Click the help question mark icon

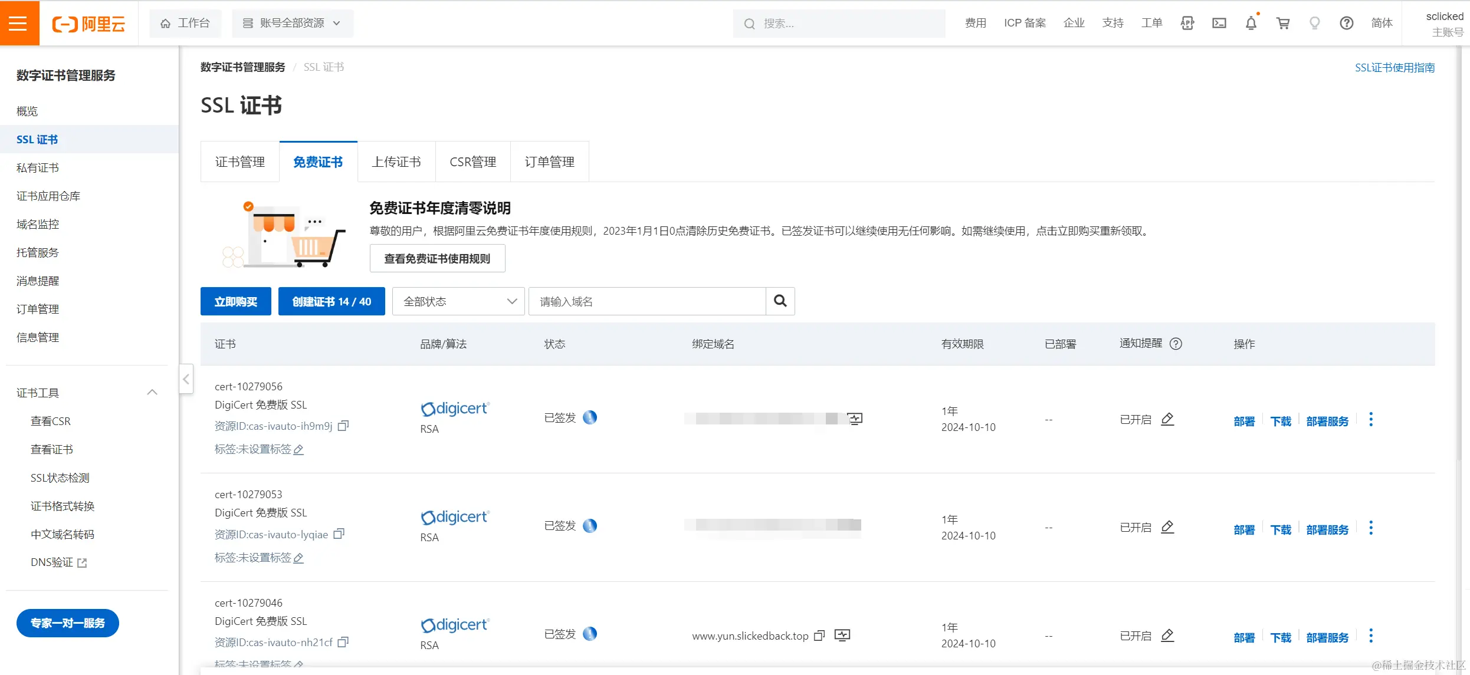pyautogui.click(x=1346, y=23)
